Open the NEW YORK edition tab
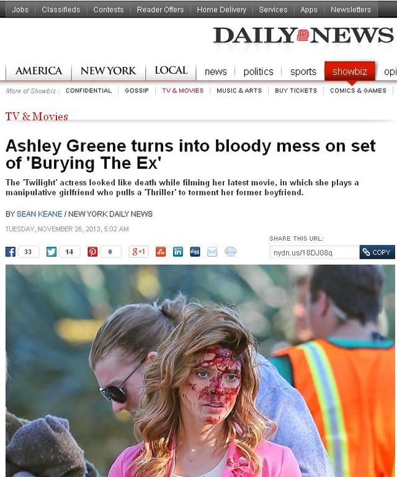397x477 pixels. [x=109, y=71]
